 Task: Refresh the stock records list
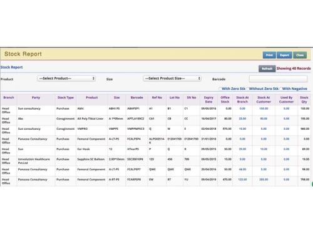click(x=267, y=69)
